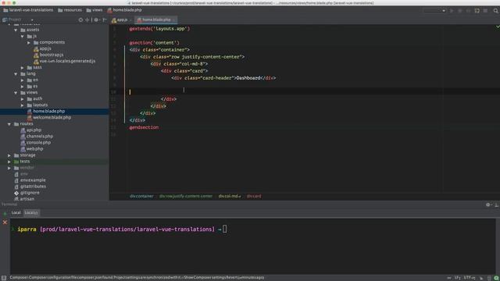Close the home.blade.php editor tab
500x281 pixels.
tap(173, 20)
